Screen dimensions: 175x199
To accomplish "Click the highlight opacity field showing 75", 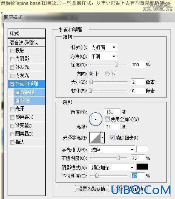I will coord(138,158).
